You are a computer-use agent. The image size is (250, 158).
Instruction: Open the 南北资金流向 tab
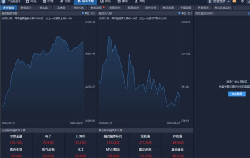tap(222, 7)
